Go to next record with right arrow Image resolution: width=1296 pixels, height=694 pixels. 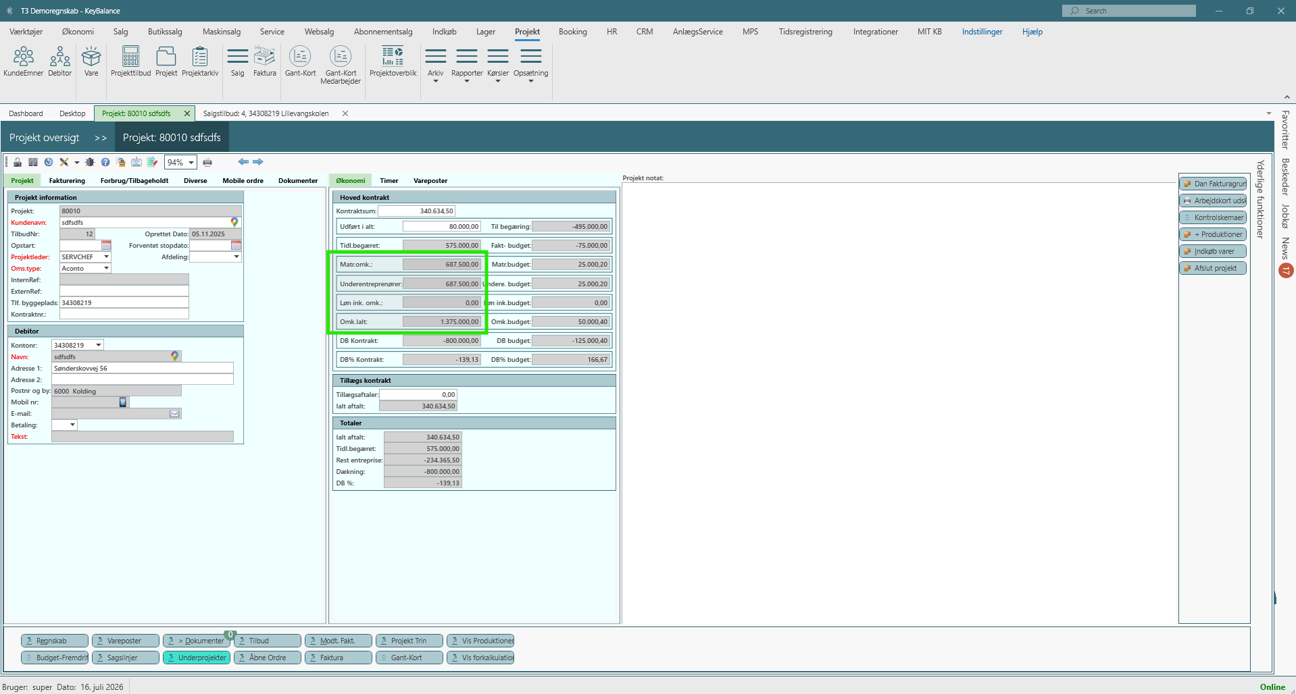[258, 162]
